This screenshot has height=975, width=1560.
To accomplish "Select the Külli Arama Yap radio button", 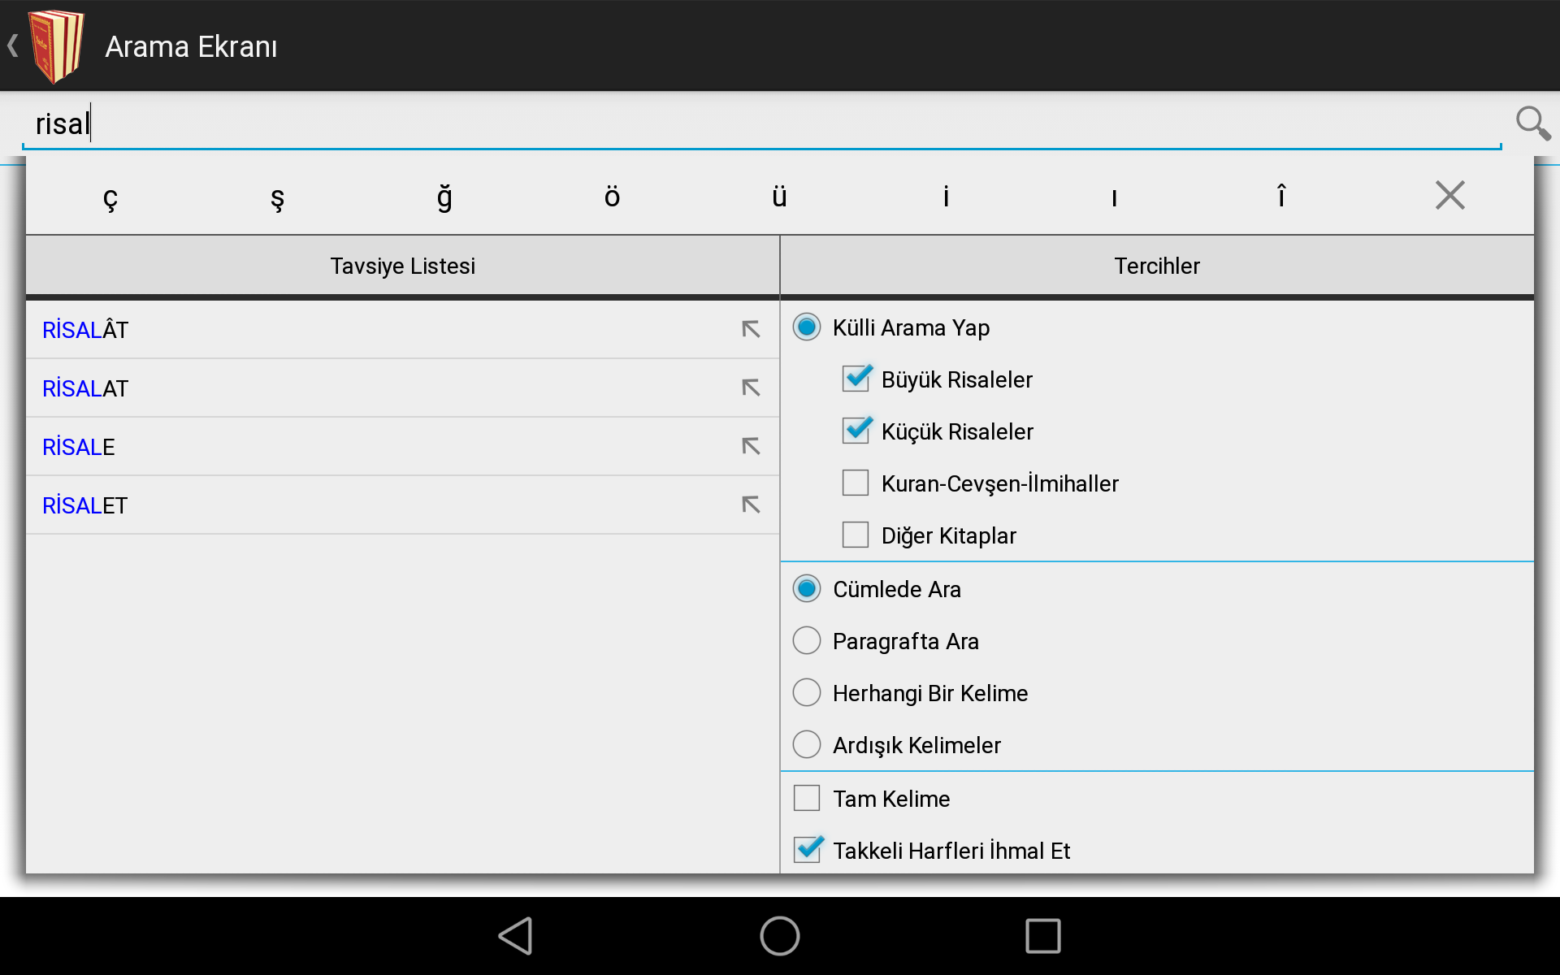I will (807, 327).
